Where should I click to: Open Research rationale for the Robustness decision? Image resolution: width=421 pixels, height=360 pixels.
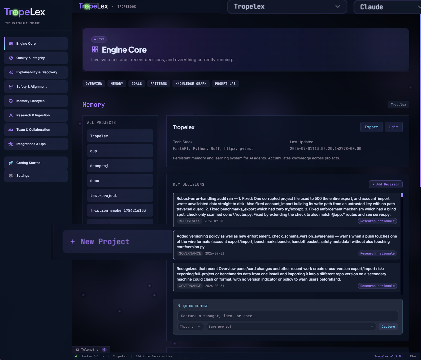tap(377, 221)
